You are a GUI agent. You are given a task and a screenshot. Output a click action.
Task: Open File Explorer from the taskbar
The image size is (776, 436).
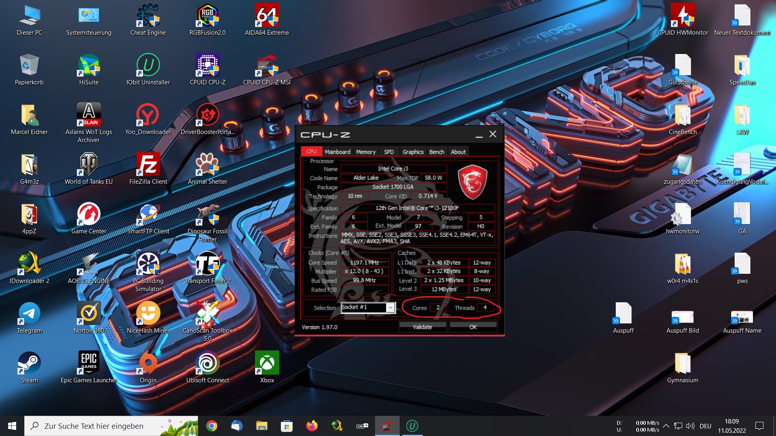[x=261, y=426]
